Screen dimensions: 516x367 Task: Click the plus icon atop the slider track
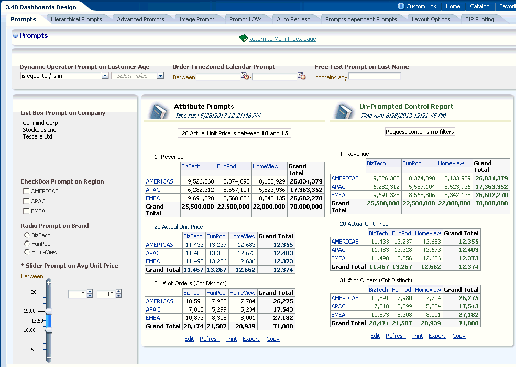tap(48, 282)
